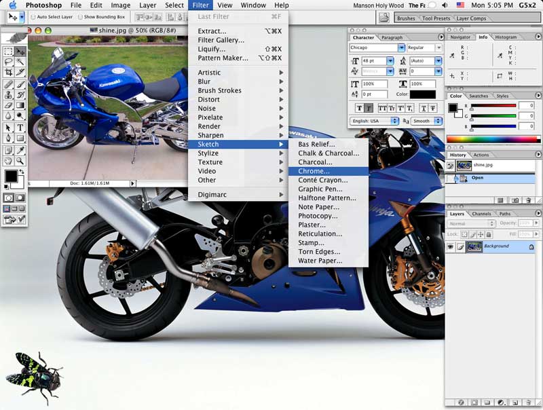Open the Brushes palette well tab

tap(406, 18)
